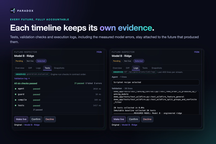The width and height of the screenshot is (216, 144).
Task: Select the tests check row
Action: (58, 107)
